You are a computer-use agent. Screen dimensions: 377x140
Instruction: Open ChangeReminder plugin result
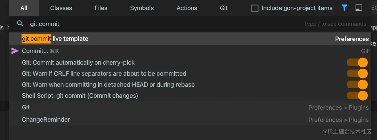tap(190, 119)
